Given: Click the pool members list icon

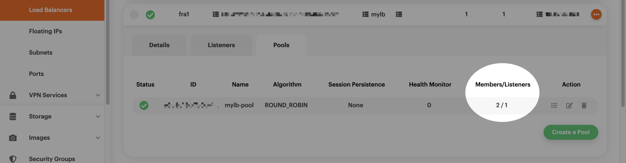Looking at the screenshot, I should click(554, 105).
